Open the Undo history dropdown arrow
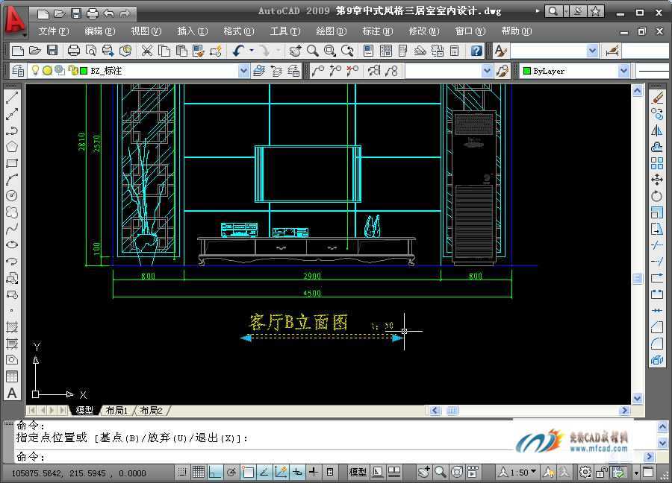The image size is (672, 483). coord(252,51)
